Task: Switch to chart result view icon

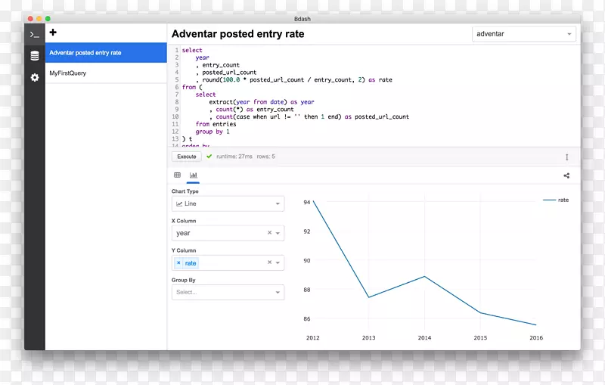Action: pyautogui.click(x=194, y=175)
